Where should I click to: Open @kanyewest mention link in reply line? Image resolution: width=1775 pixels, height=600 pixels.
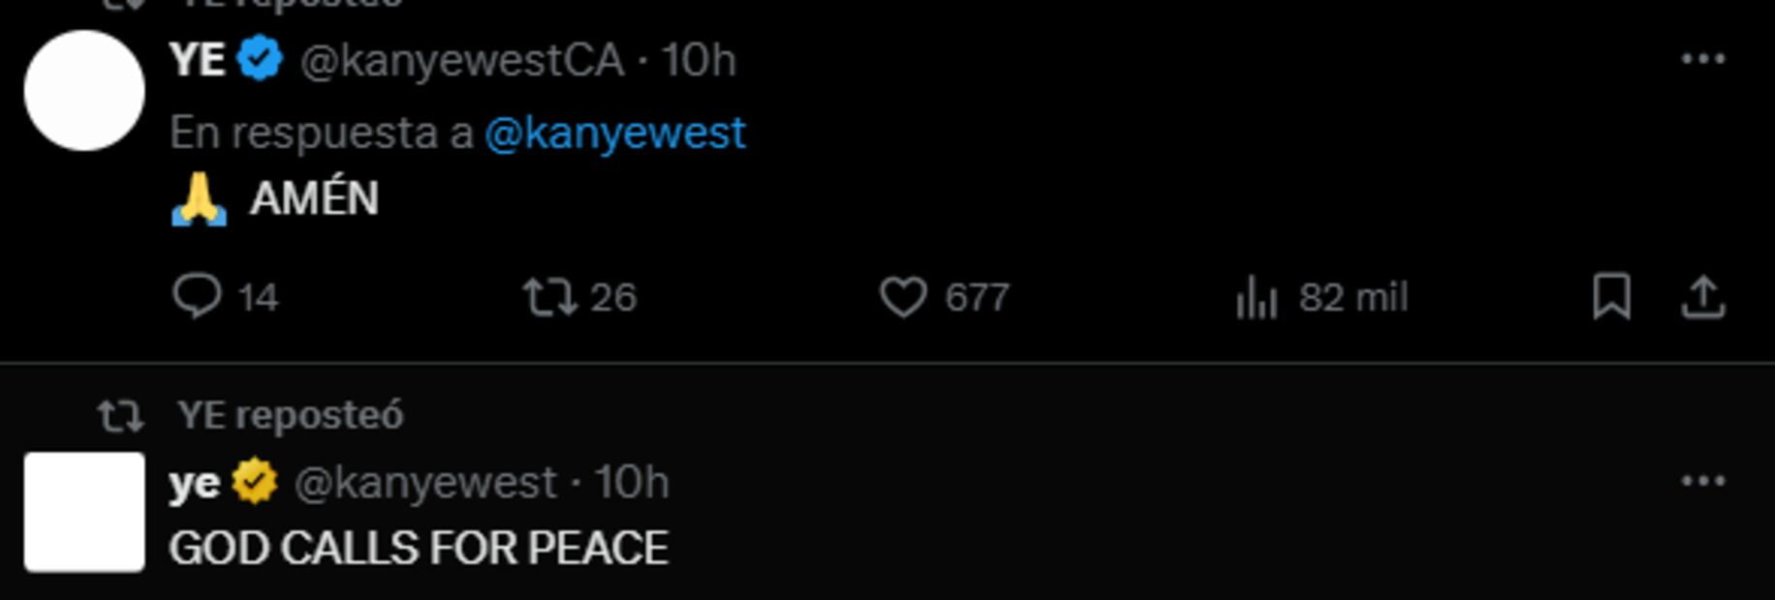(x=615, y=133)
